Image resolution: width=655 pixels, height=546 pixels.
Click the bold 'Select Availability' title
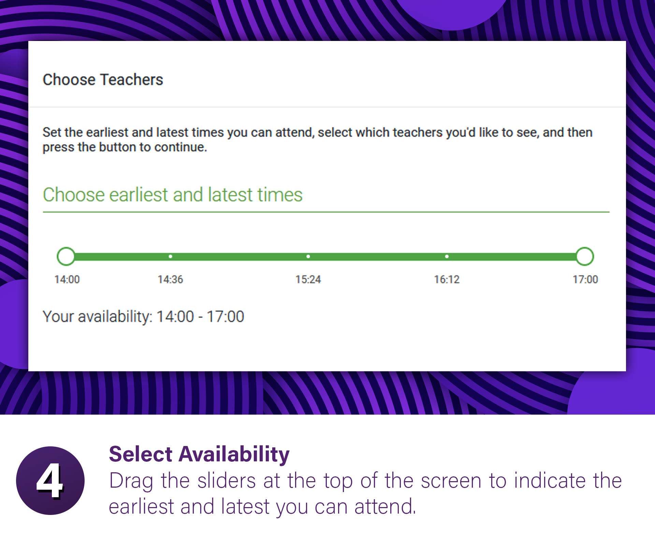(x=199, y=454)
